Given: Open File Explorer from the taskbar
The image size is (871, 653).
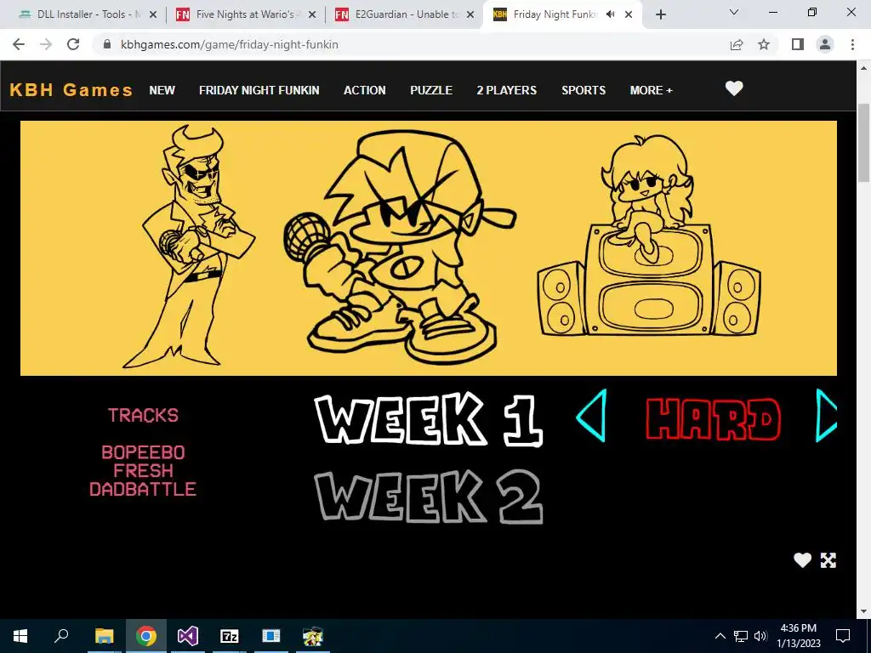Looking at the screenshot, I should click(104, 636).
